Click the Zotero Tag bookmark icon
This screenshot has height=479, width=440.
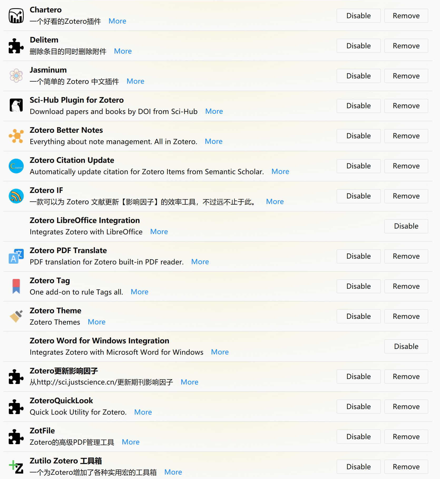pos(16,286)
